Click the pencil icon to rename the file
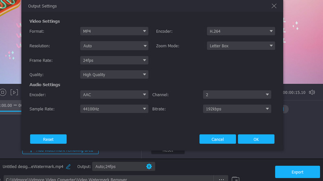This screenshot has height=181, width=323. pos(69,166)
